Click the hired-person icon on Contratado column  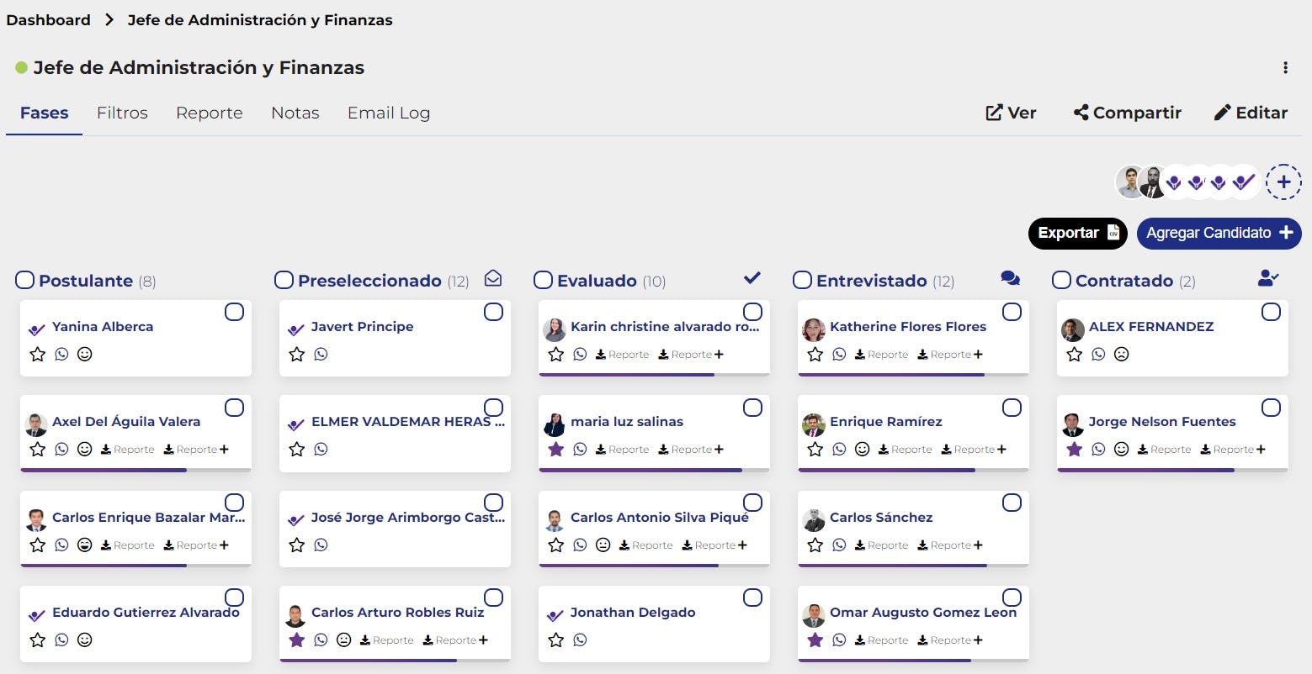pos(1268,277)
